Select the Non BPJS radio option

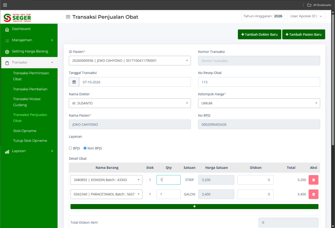85,148
